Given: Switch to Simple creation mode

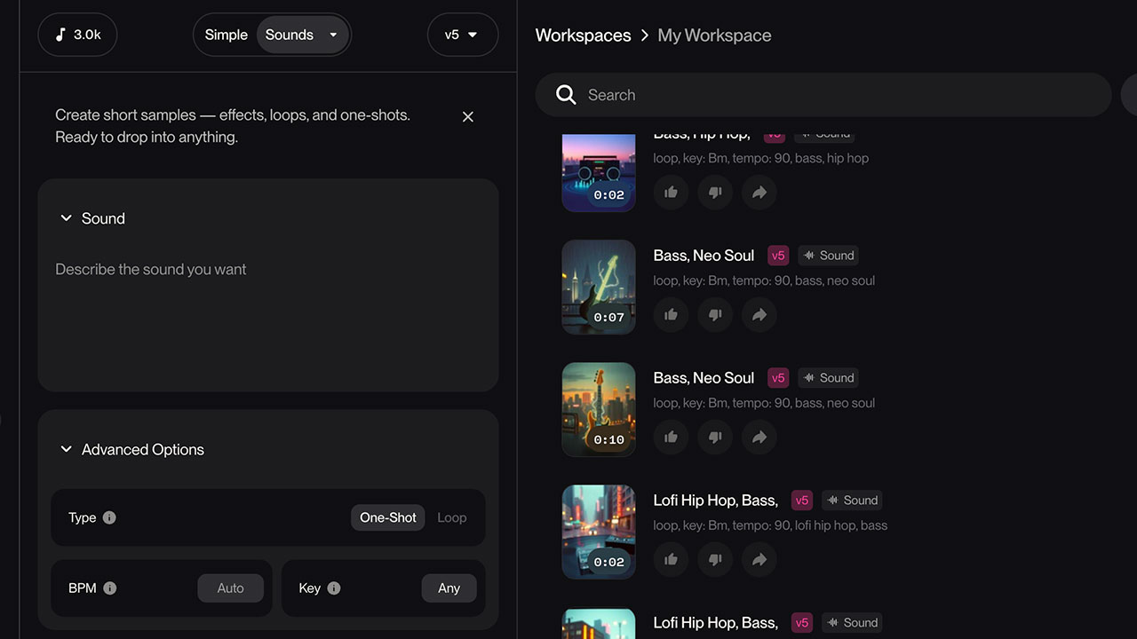Looking at the screenshot, I should pos(226,35).
